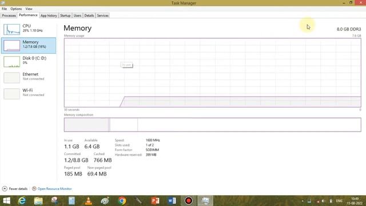366x206 pixels.
Task: Open the Details tab
Action: coord(89,15)
